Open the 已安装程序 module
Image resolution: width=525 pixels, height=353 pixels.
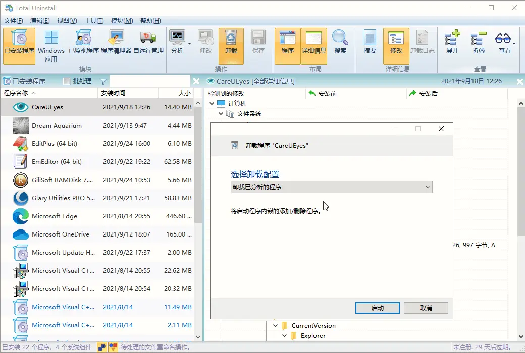pyautogui.click(x=19, y=46)
